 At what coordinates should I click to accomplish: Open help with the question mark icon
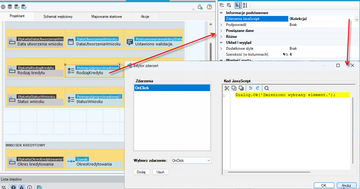click(209, 7)
